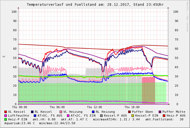Screen dimensions: 190x128
Task: Click the yellow Kessel-P EIN swatch
Action: point(133,115)
